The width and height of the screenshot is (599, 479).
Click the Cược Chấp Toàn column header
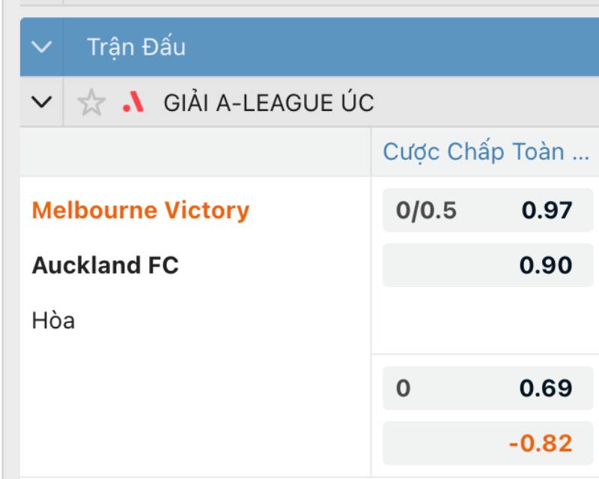point(485,152)
